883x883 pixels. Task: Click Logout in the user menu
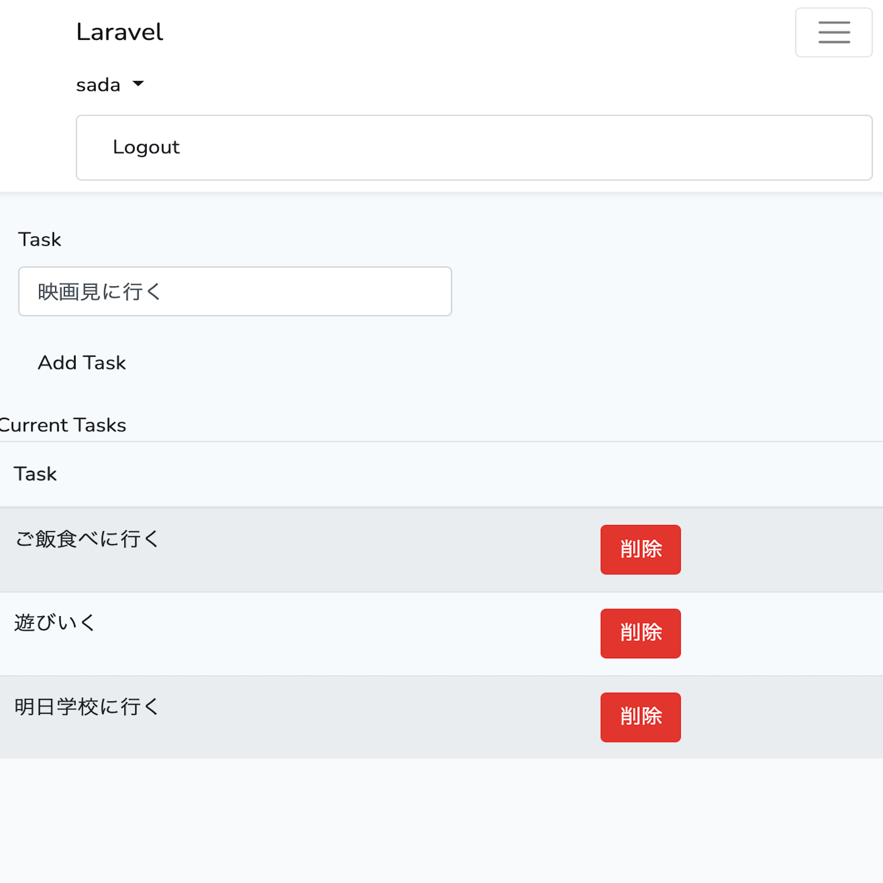pos(146,147)
